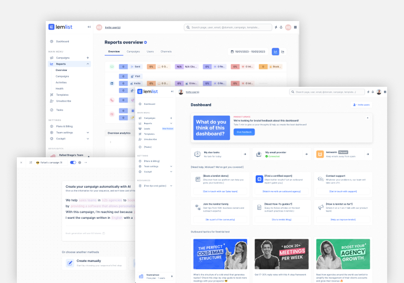The image size is (404, 283).
Task: Click the lightning bolt icon in the Dashboard window
Action: coord(368,92)
